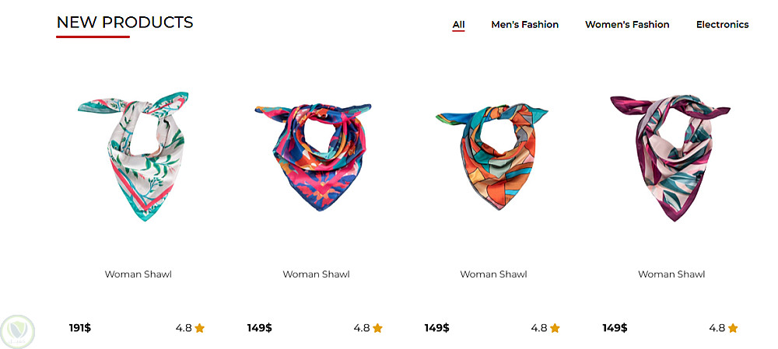The width and height of the screenshot is (778, 349).
Task: Click the 149$ price of the burgundy shawl
Action: click(x=615, y=328)
